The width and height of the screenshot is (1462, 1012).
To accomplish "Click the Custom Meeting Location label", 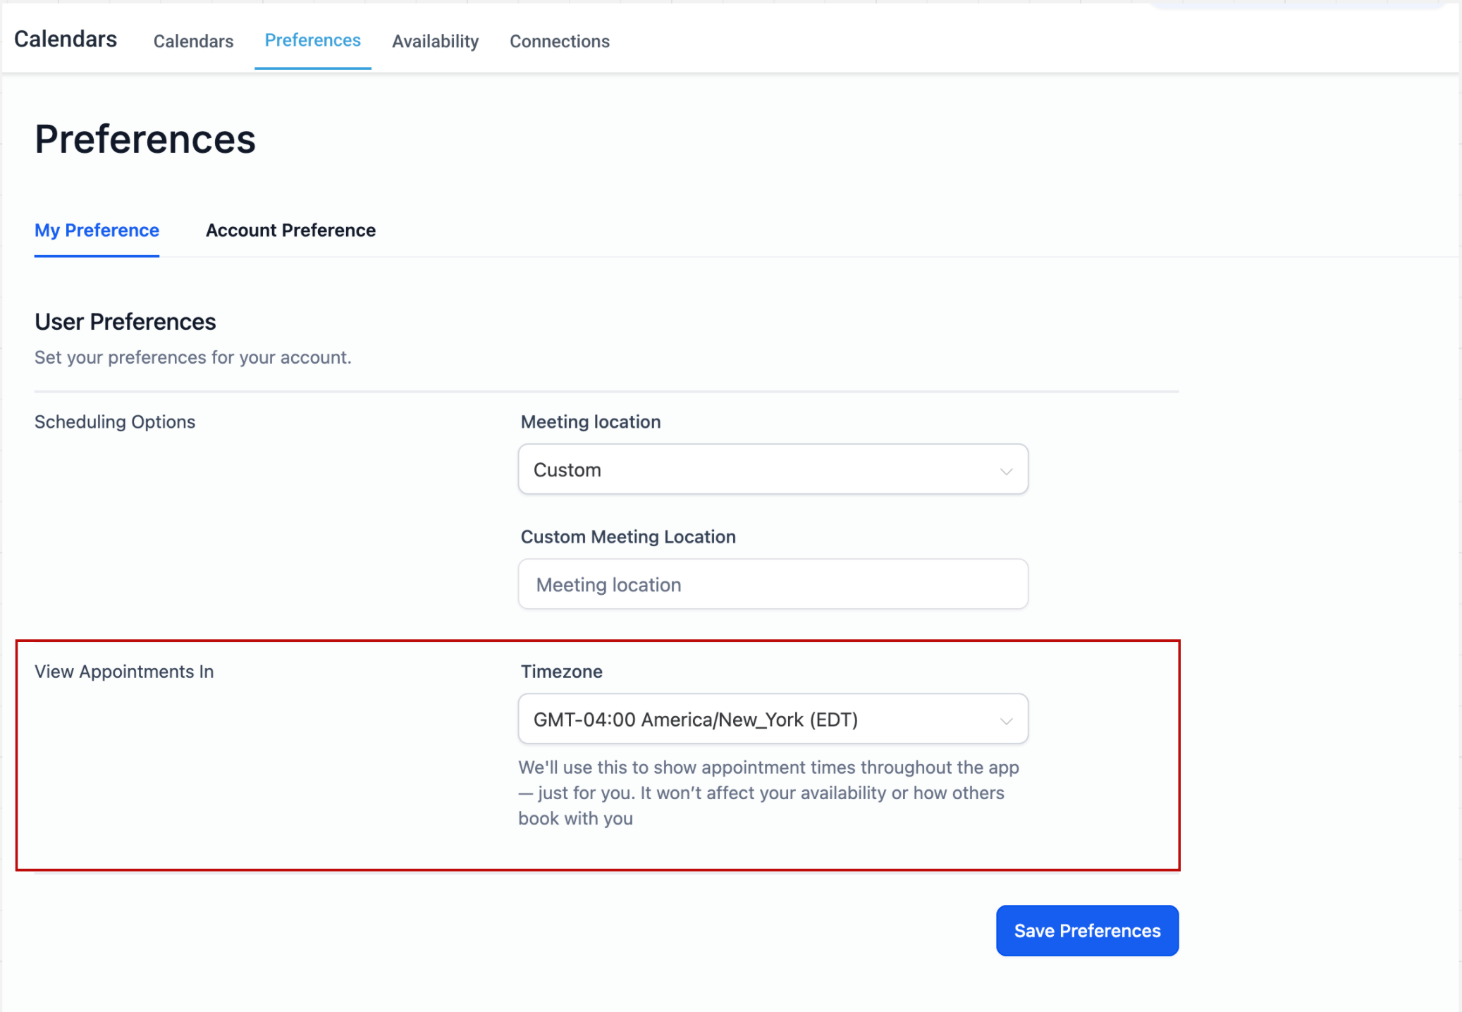I will [x=627, y=536].
